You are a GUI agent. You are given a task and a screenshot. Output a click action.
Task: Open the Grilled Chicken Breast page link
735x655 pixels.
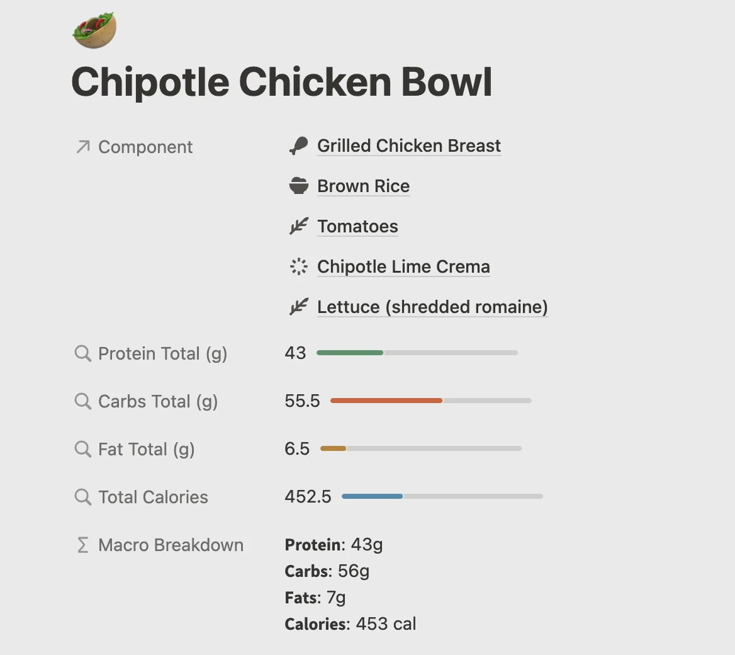coord(408,146)
